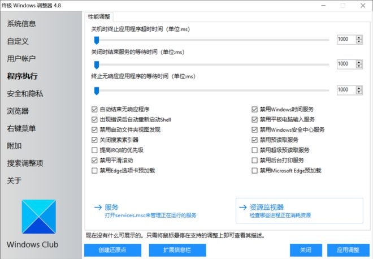
Task: Enable 禁用Microsoft Edge预加载 checkbox
Action: (254, 171)
